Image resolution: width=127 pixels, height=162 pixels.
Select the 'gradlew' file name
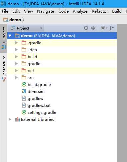(x=35, y=99)
